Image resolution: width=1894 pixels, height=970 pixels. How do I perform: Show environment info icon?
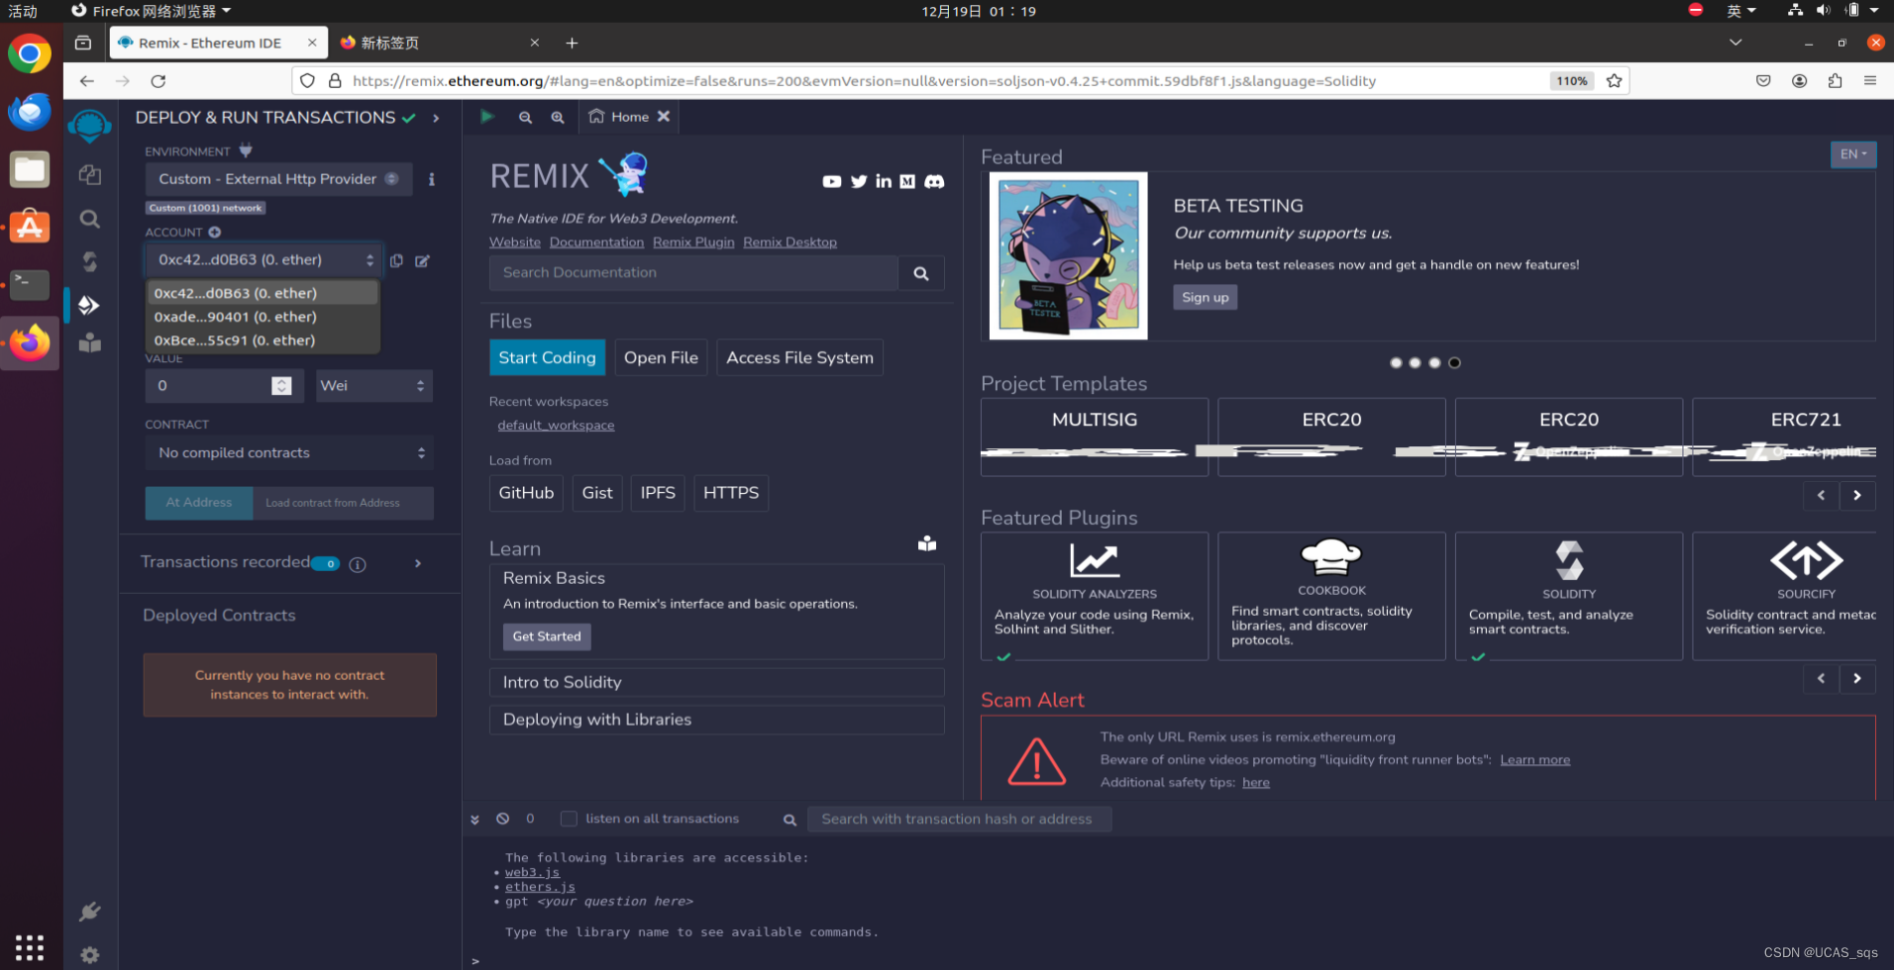coord(431,179)
